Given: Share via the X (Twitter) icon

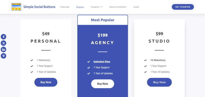Looking at the screenshot, I should (4, 43).
